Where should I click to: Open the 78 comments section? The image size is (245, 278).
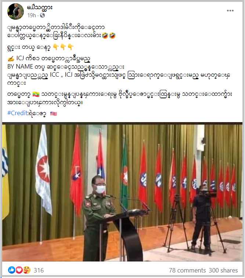(x=187, y=270)
